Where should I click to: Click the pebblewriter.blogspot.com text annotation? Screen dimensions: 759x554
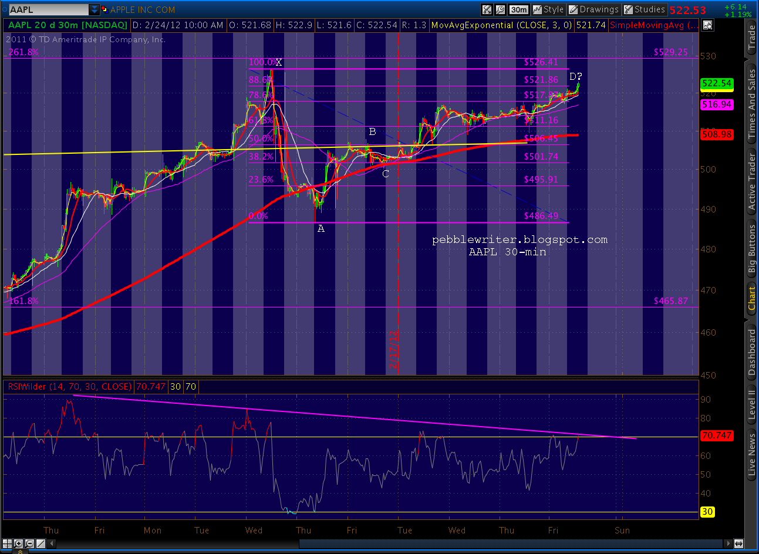pyautogui.click(x=520, y=239)
